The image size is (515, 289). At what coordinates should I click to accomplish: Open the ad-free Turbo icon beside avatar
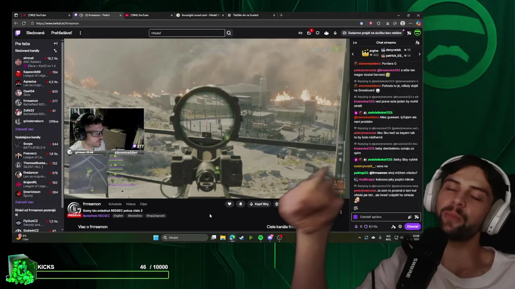pyautogui.click(x=409, y=33)
